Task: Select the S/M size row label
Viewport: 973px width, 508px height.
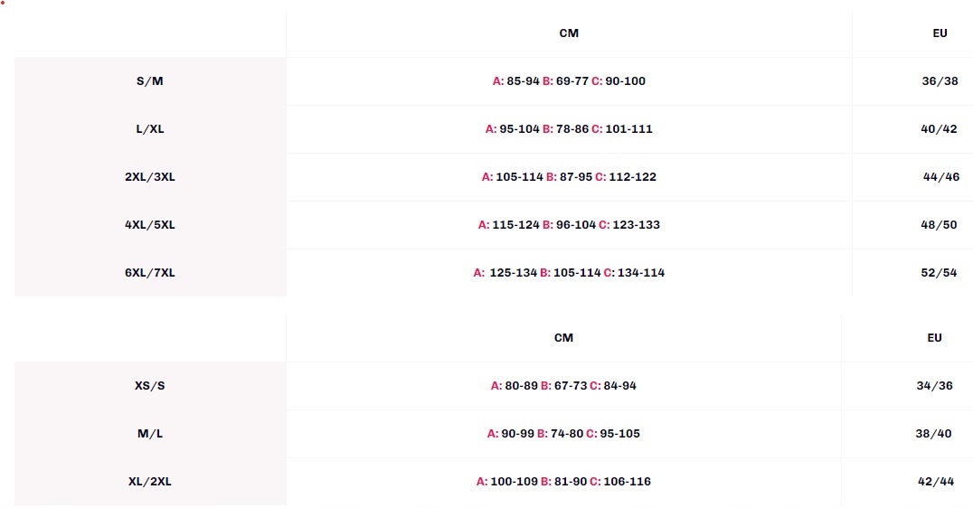Action: click(149, 81)
